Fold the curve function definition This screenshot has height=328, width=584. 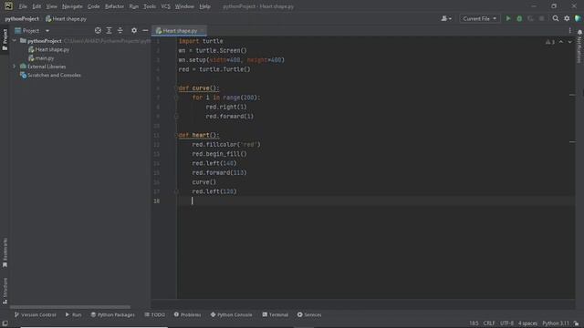pyautogui.click(x=176, y=88)
